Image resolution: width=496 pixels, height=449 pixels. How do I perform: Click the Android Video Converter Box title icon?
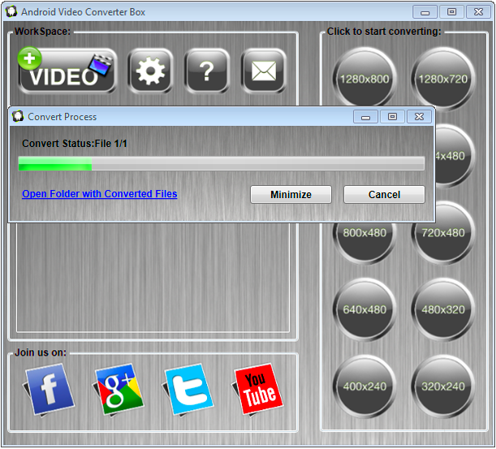(x=11, y=11)
